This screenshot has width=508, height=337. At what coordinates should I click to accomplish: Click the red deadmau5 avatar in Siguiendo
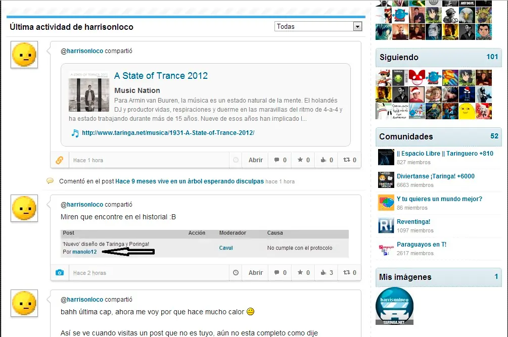pyautogui.click(x=417, y=78)
